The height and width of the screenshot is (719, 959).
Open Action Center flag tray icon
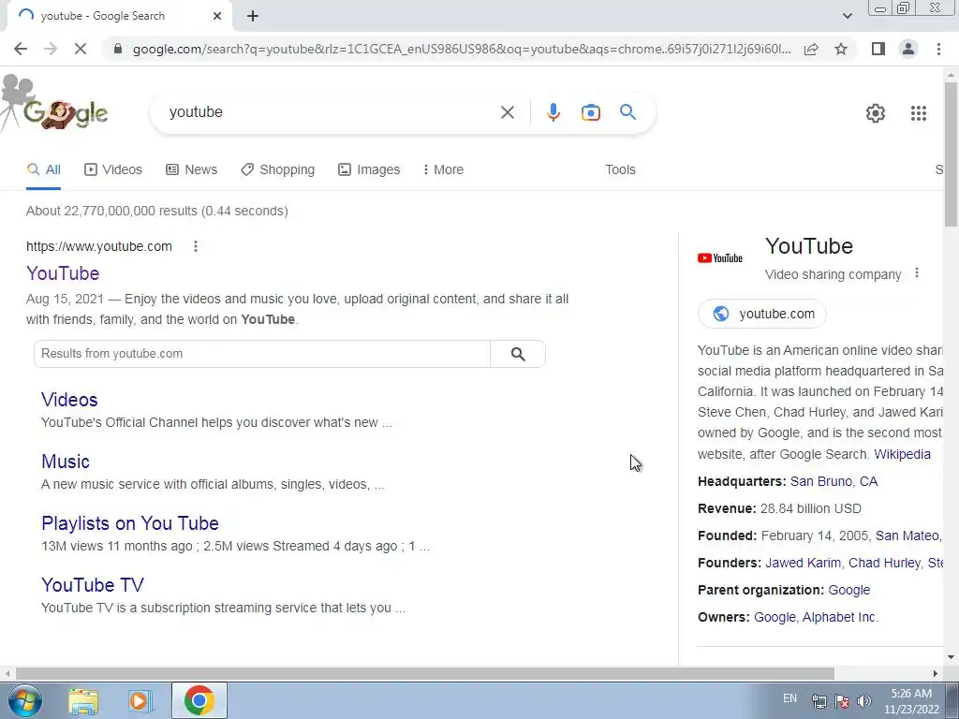point(842,701)
